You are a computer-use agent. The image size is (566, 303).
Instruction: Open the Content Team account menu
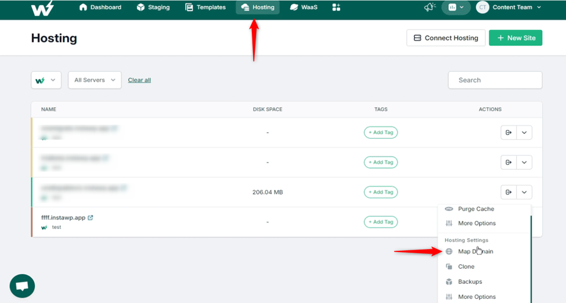coord(517,7)
